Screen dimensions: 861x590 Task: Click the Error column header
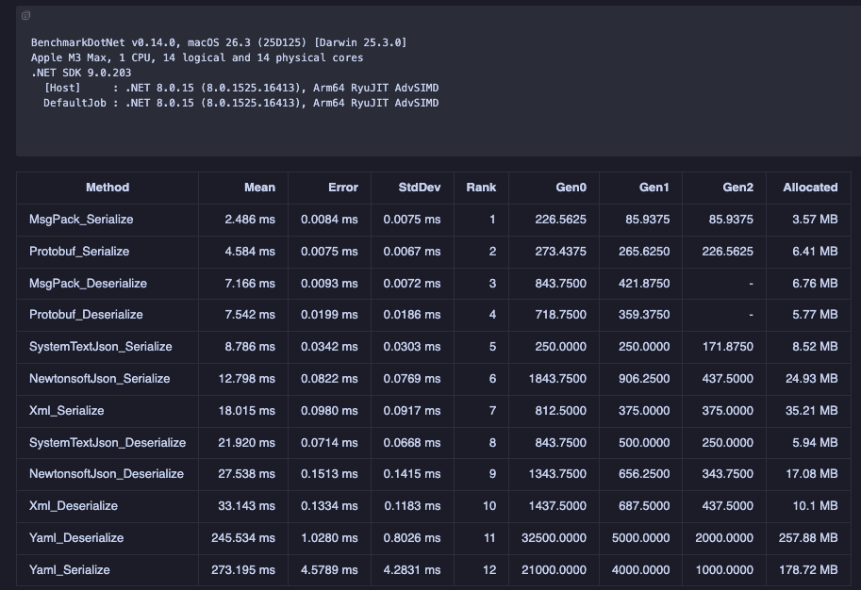[342, 188]
